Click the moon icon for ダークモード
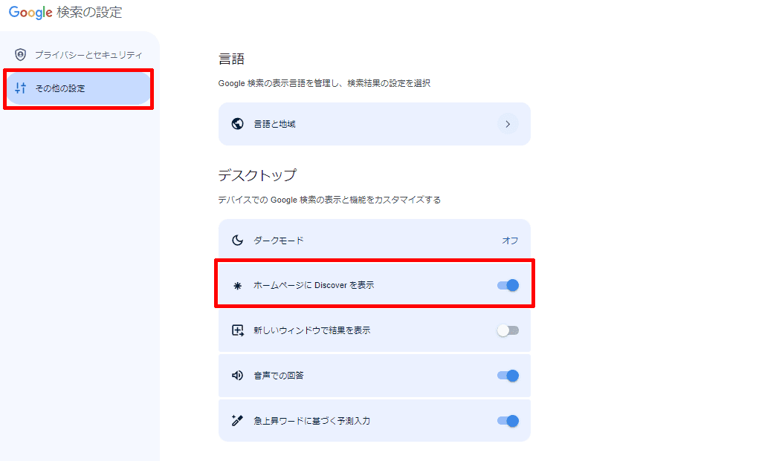 coord(238,241)
